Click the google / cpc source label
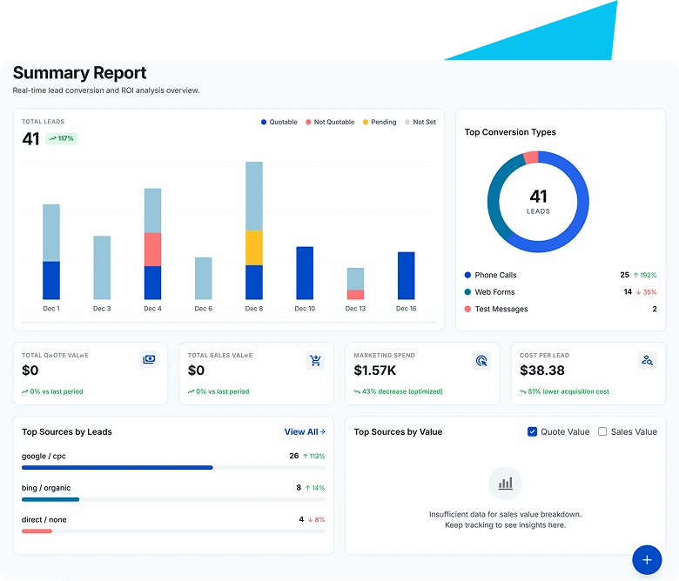Screen dimensions: 679x581 (44, 456)
